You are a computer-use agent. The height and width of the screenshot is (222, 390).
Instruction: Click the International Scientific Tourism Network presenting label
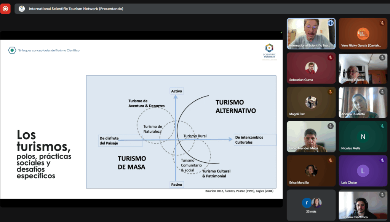pyautogui.click(x=76, y=9)
